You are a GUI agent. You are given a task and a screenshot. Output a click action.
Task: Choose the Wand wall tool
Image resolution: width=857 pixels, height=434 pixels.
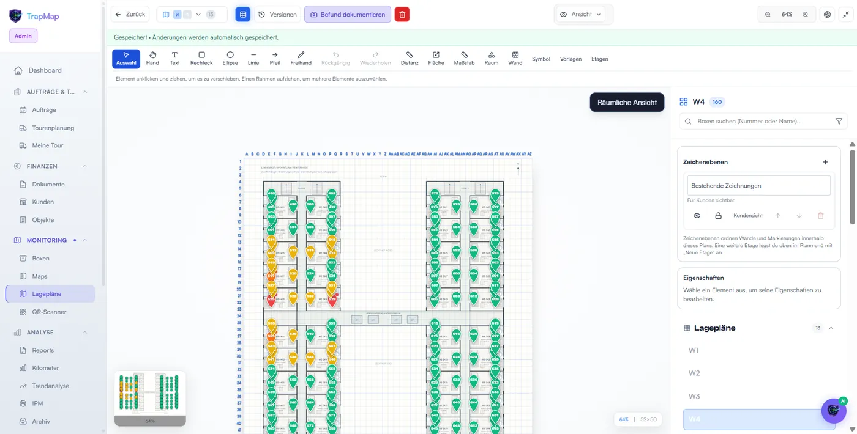point(515,59)
